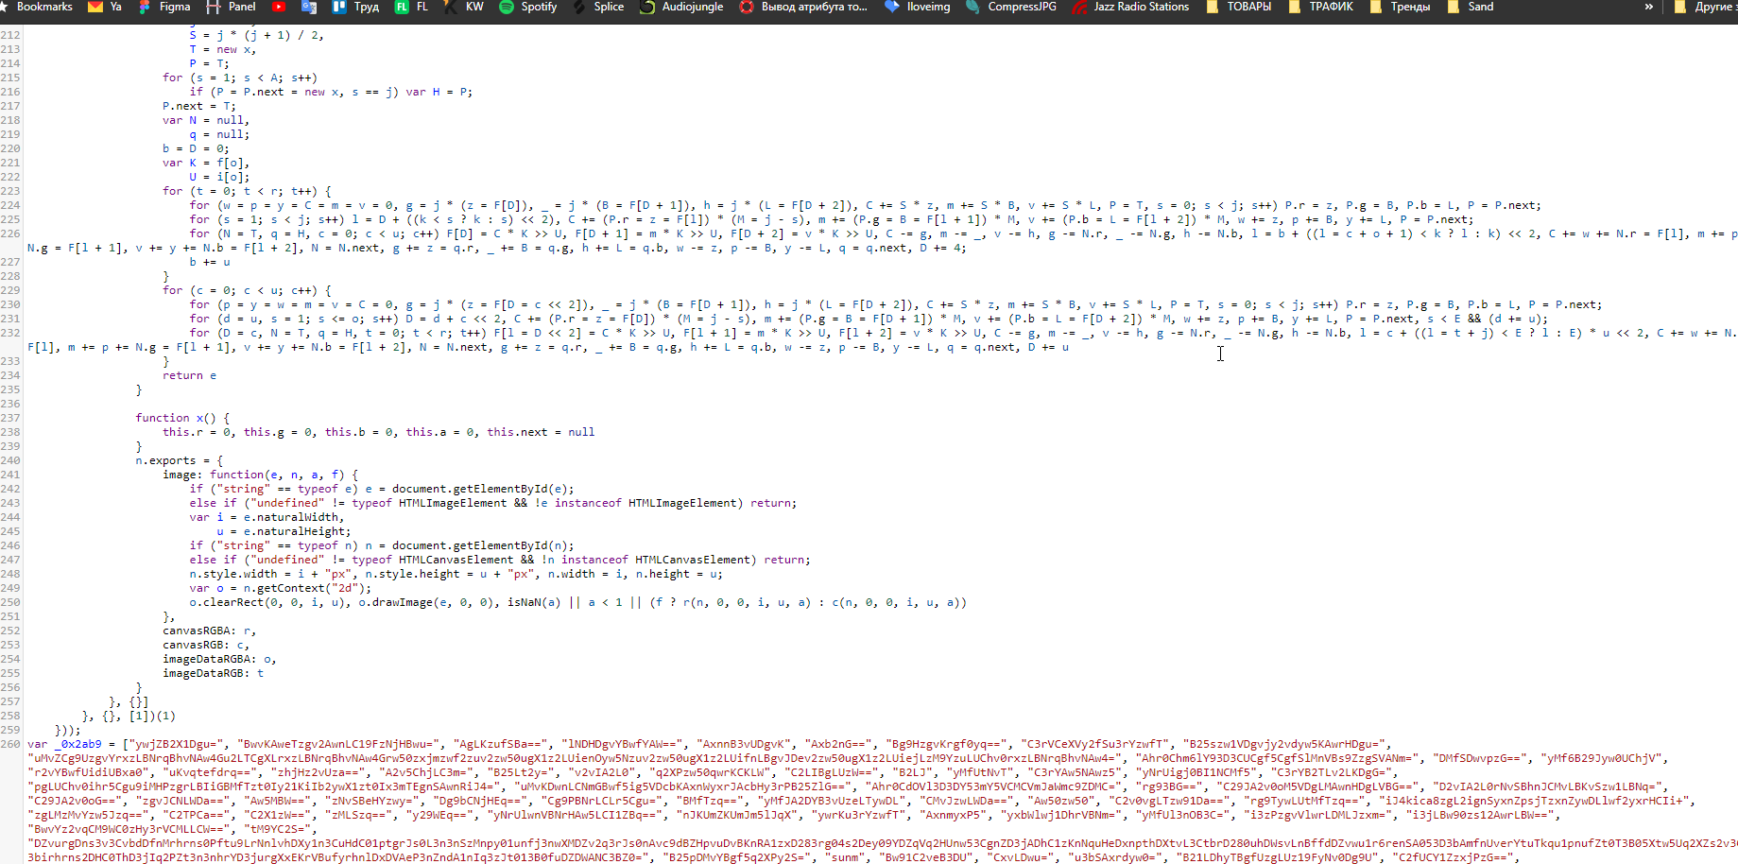The width and height of the screenshot is (1738, 864).
Task: Select line number 226
Action: [x=10, y=233]
